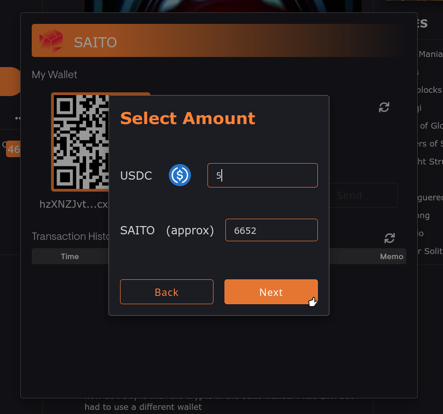Open the three-dots menu at left edge
This screenshot has width=443, height=414.
[18, 118]
